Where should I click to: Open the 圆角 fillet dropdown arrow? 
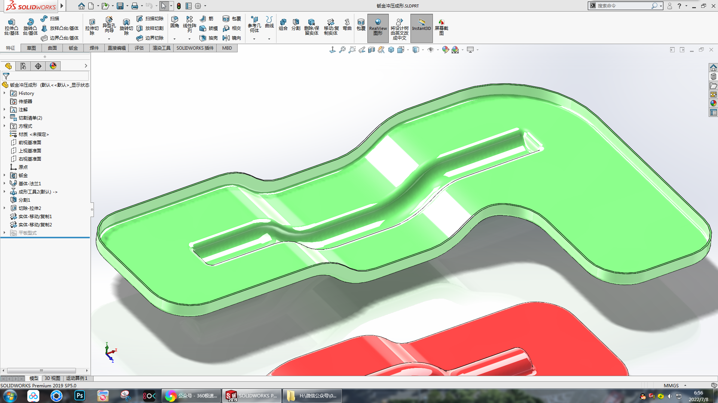[174, 39]
